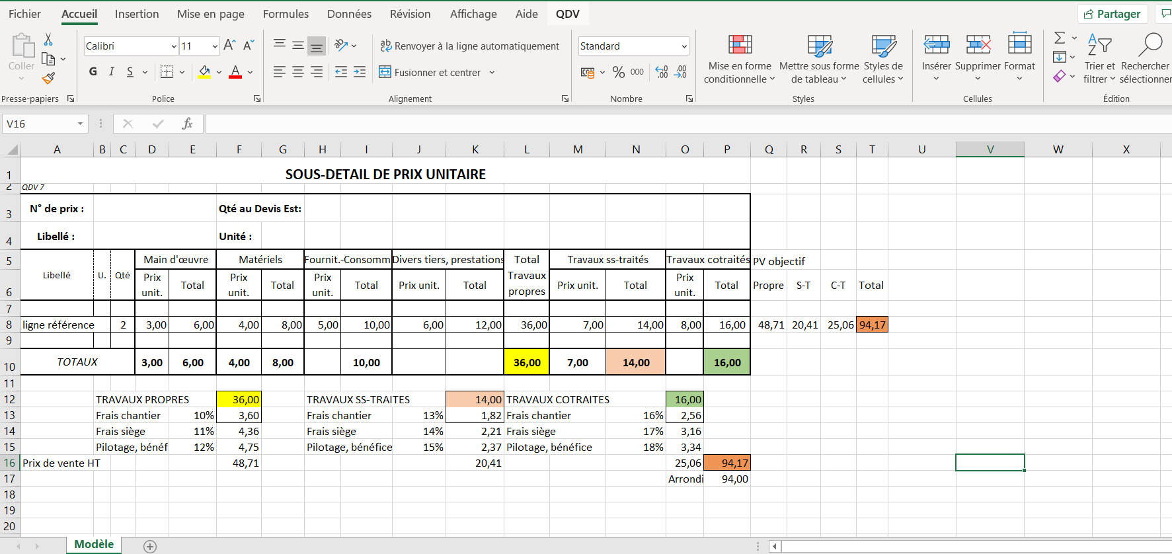This screenshot has width=1172, height=554.
Task: Click the accounting currency format icon
Action: pyautogui.click(x=587, y=72)
